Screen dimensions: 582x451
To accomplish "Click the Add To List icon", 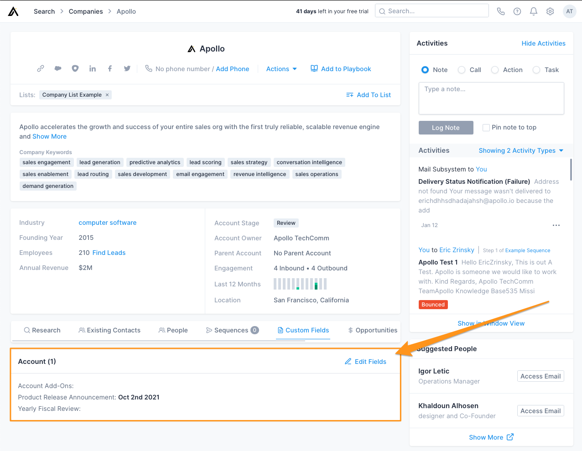I will click(350, 95).
